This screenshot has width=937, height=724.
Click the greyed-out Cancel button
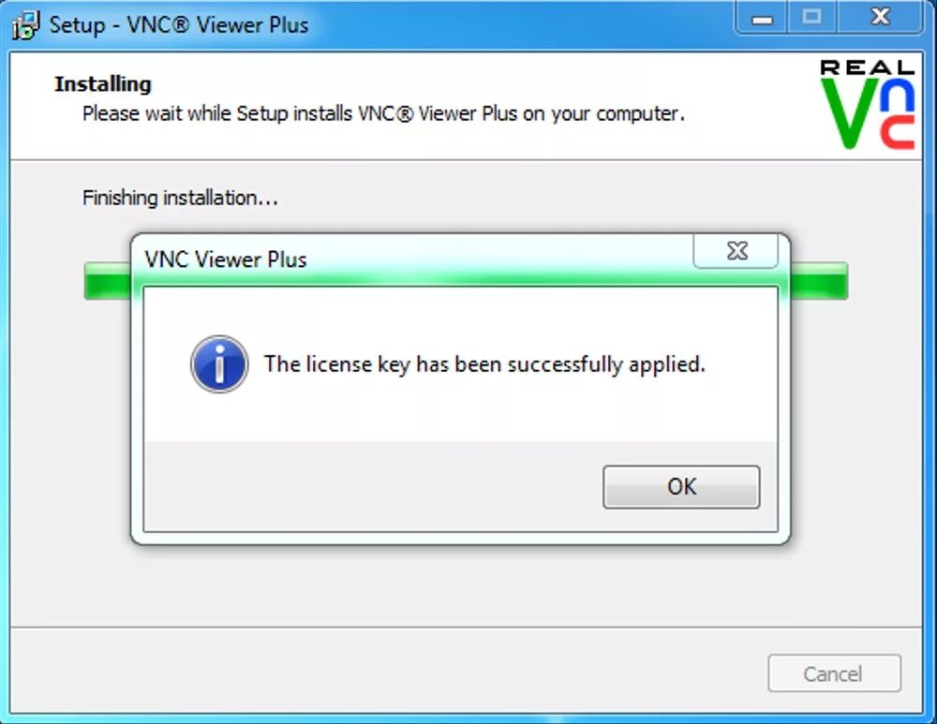click(x=834, y=673)
